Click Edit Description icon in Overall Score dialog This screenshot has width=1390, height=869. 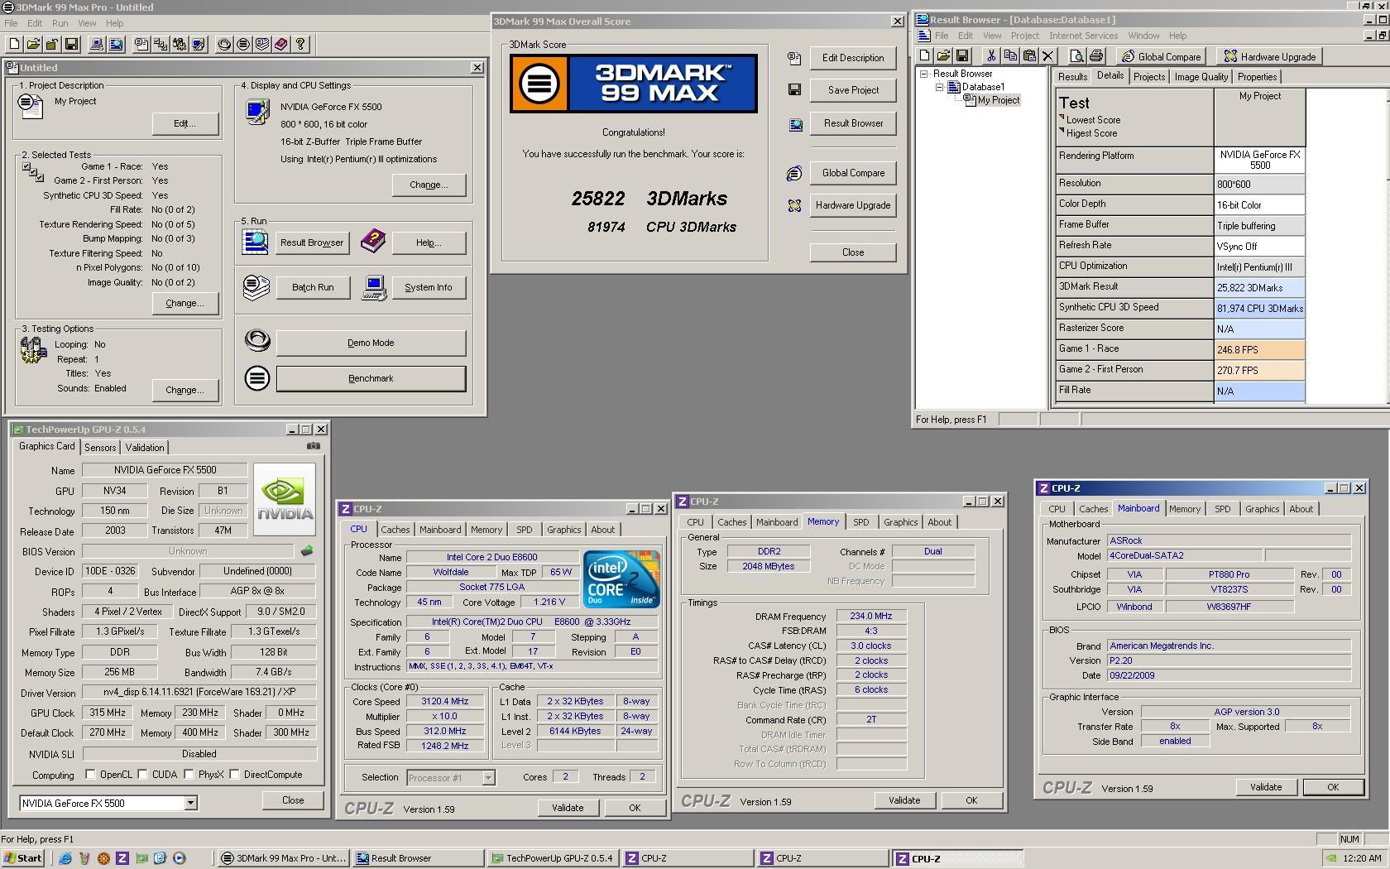pyautogui.click(x=794, y=58)
